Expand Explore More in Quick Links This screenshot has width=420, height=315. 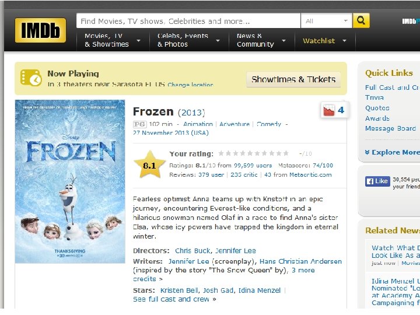392,152
